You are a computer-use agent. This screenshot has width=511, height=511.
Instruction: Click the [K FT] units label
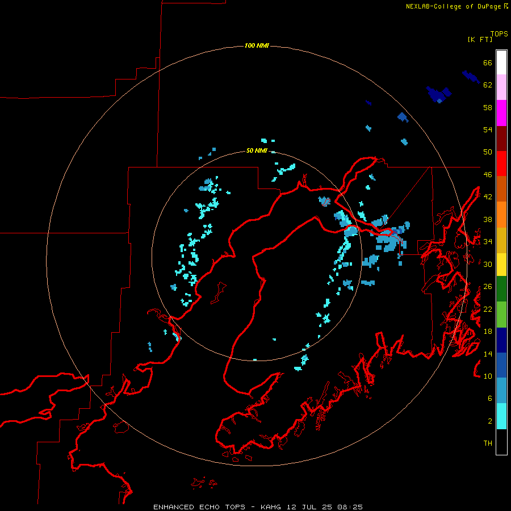coord(480,40)
